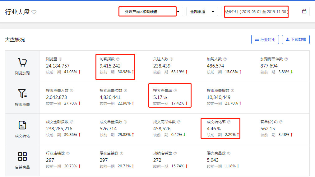
Task: Select the 店铺商品 category row
Action: point(22,161)
